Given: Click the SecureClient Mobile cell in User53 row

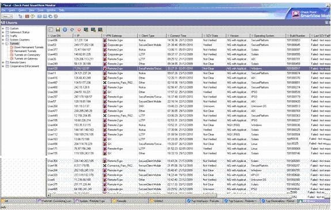Looking at the screenshot, I should [x=152, y=45].
